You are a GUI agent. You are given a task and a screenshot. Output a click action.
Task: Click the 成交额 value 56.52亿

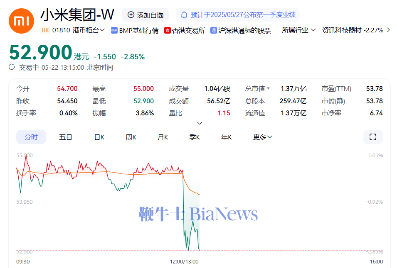tap(219, 101)
